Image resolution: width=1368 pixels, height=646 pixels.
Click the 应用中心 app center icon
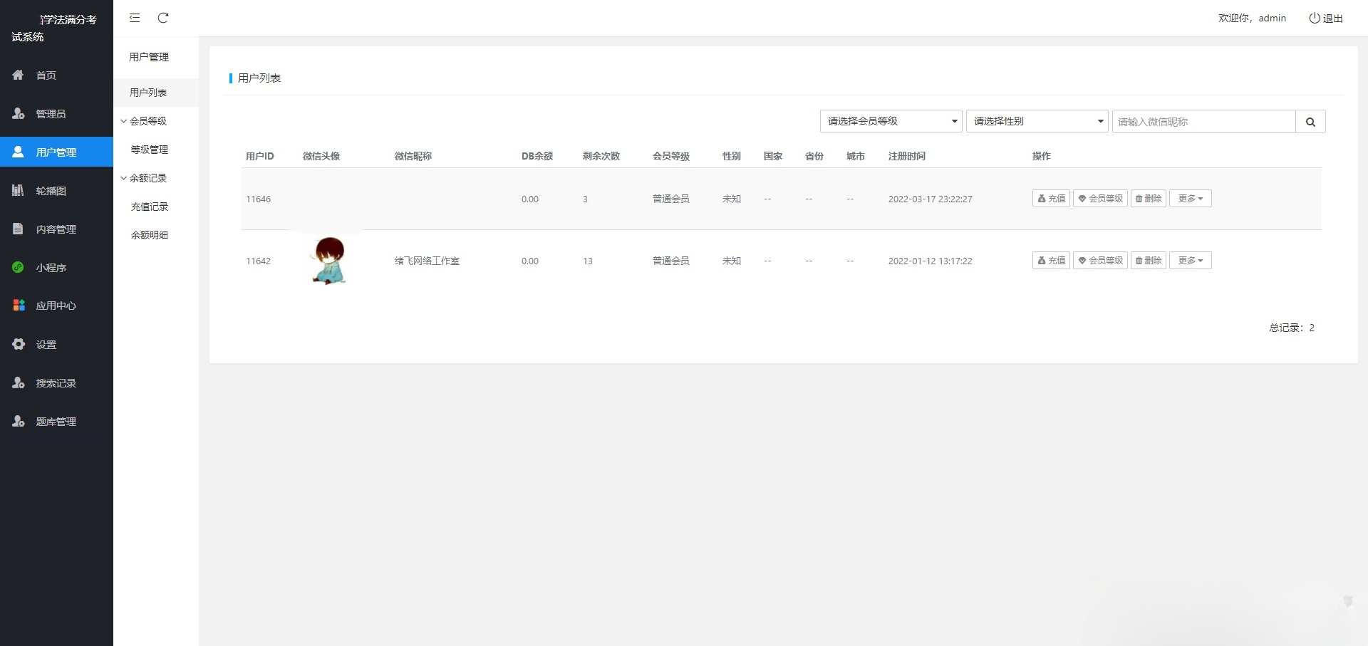18,305
